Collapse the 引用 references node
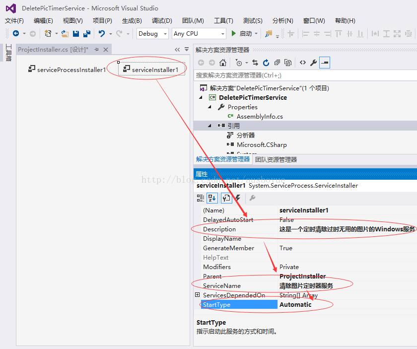This screenshot has width=417, height=349. (x=209, y=126)
